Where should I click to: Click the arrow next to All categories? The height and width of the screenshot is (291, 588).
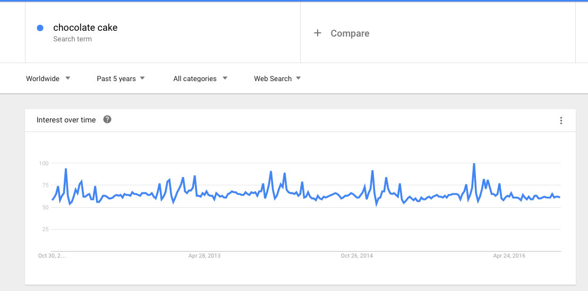(x=225, y=78)
